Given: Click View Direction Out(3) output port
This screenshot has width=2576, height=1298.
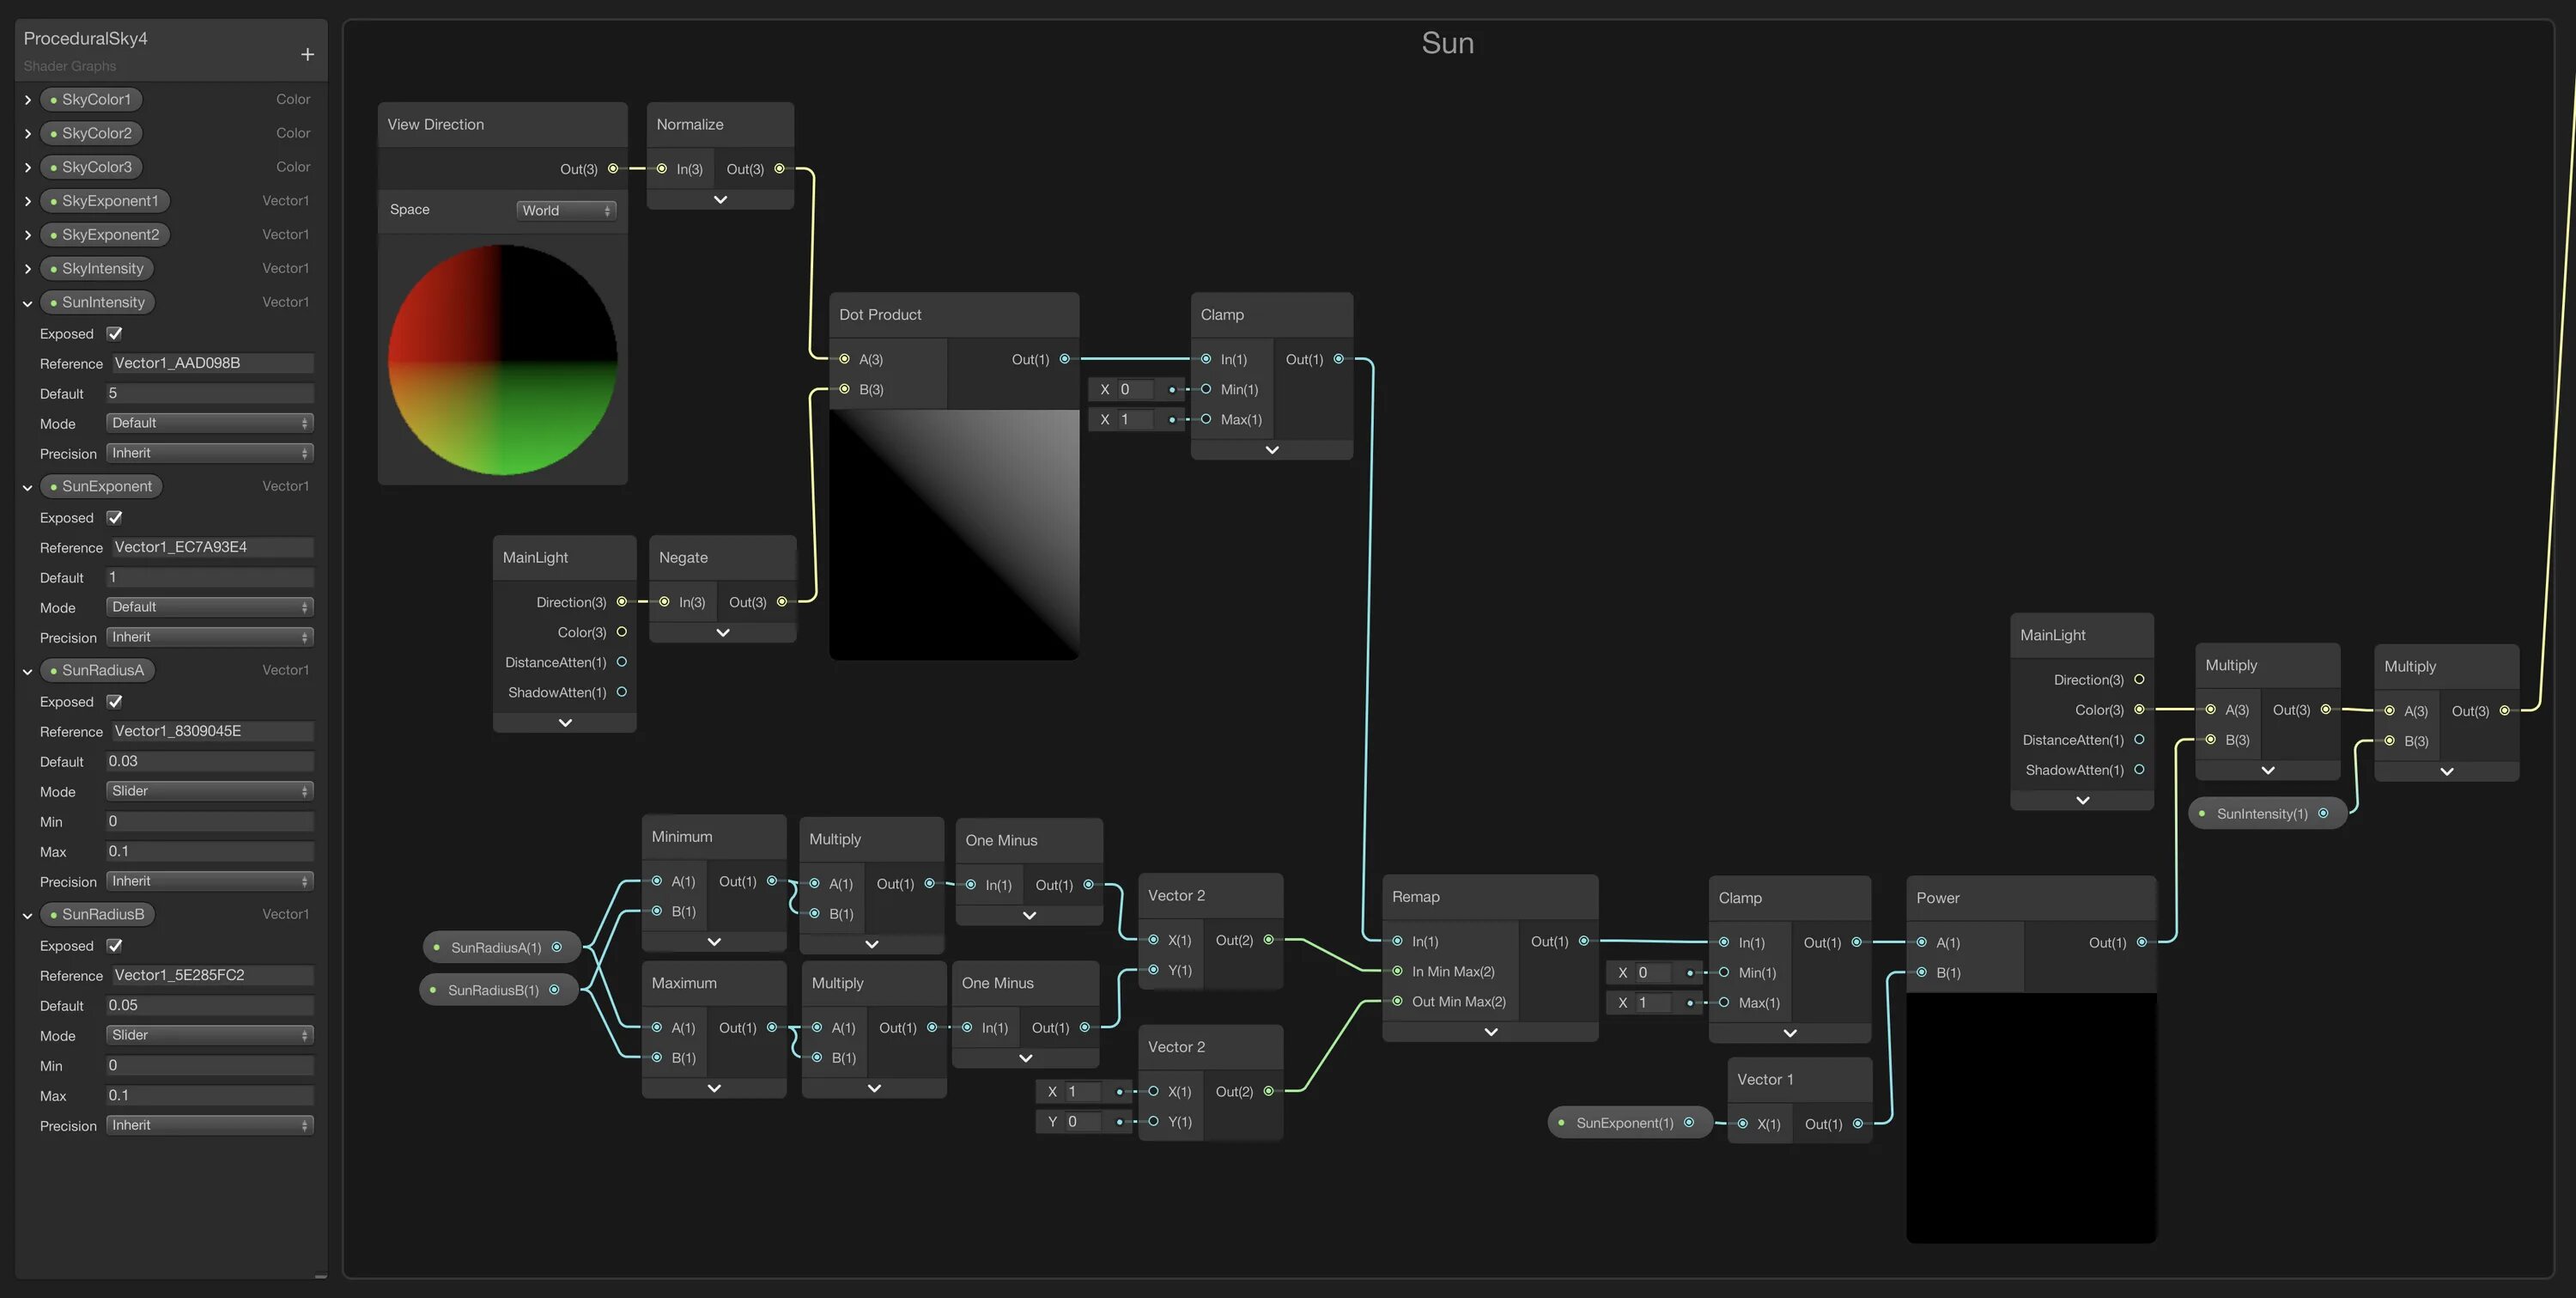Looking at the screenshot, I should (x=613, y=168).
